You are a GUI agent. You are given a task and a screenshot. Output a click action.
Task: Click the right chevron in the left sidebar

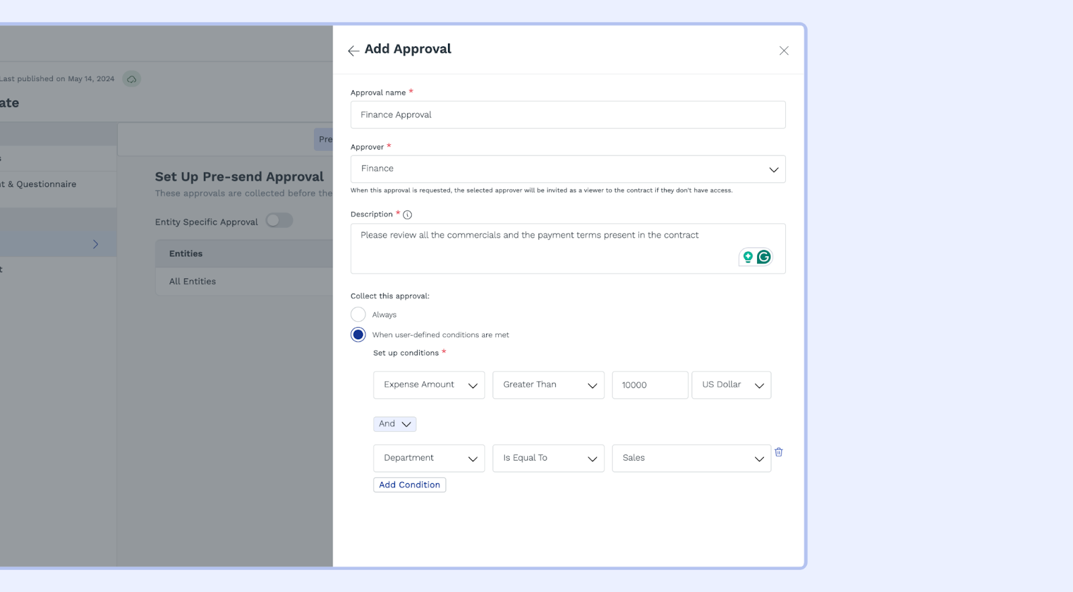pos(95,245)
